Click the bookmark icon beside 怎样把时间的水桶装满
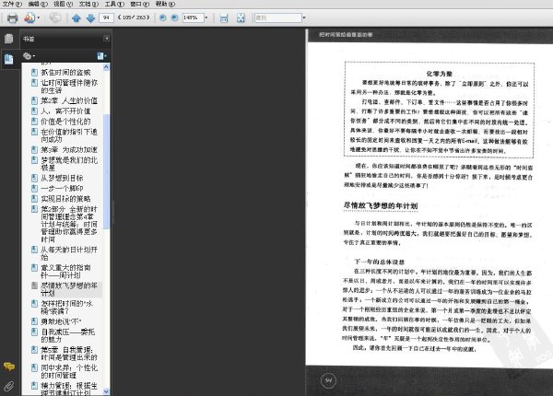 coord(34,304)
